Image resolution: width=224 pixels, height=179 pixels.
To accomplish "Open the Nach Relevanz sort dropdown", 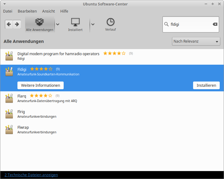I will coord(196,41).
